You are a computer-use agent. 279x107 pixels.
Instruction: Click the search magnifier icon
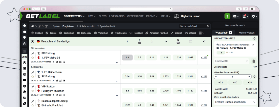click(208, 26)
